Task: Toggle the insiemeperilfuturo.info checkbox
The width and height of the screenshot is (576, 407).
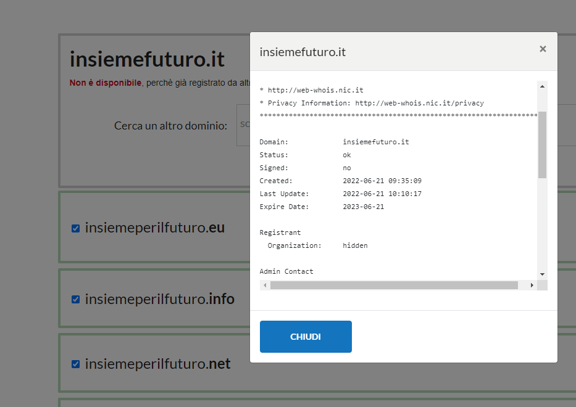Action: coord(75,300)
